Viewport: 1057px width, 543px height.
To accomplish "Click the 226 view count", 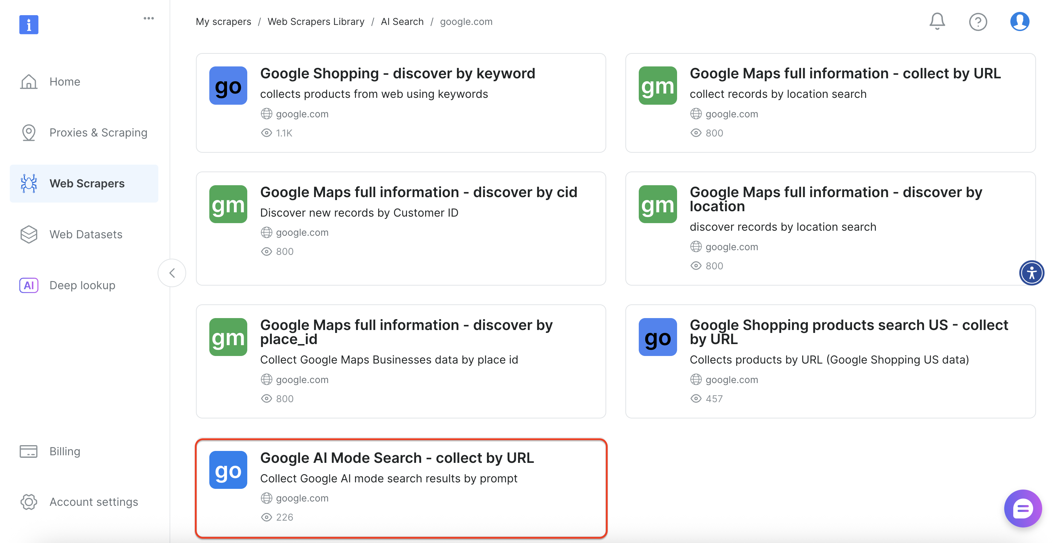I will [x=284, y=517].
